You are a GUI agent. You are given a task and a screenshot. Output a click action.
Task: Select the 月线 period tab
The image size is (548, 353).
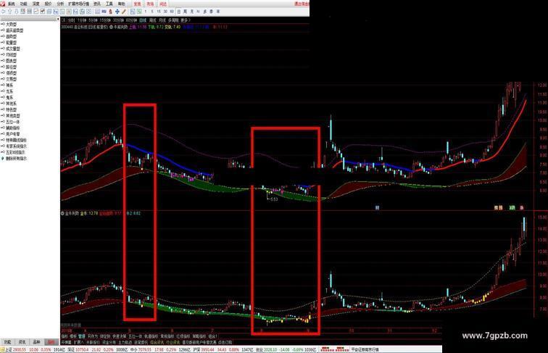click(x=162, y=20)
